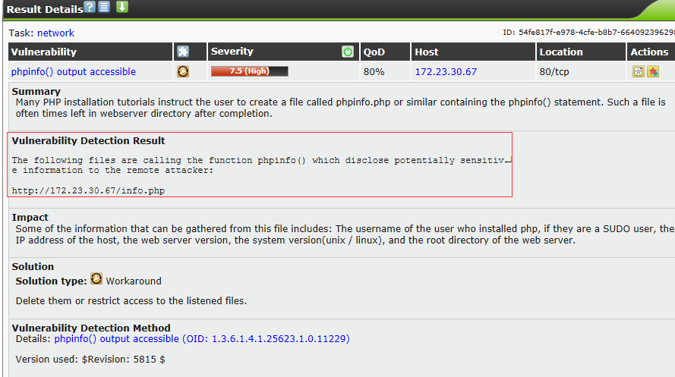Toggle the green overrides icon in the Severity header
Image resolution: width=675 pixels, height=377 pixels.
tap(348, 52)
